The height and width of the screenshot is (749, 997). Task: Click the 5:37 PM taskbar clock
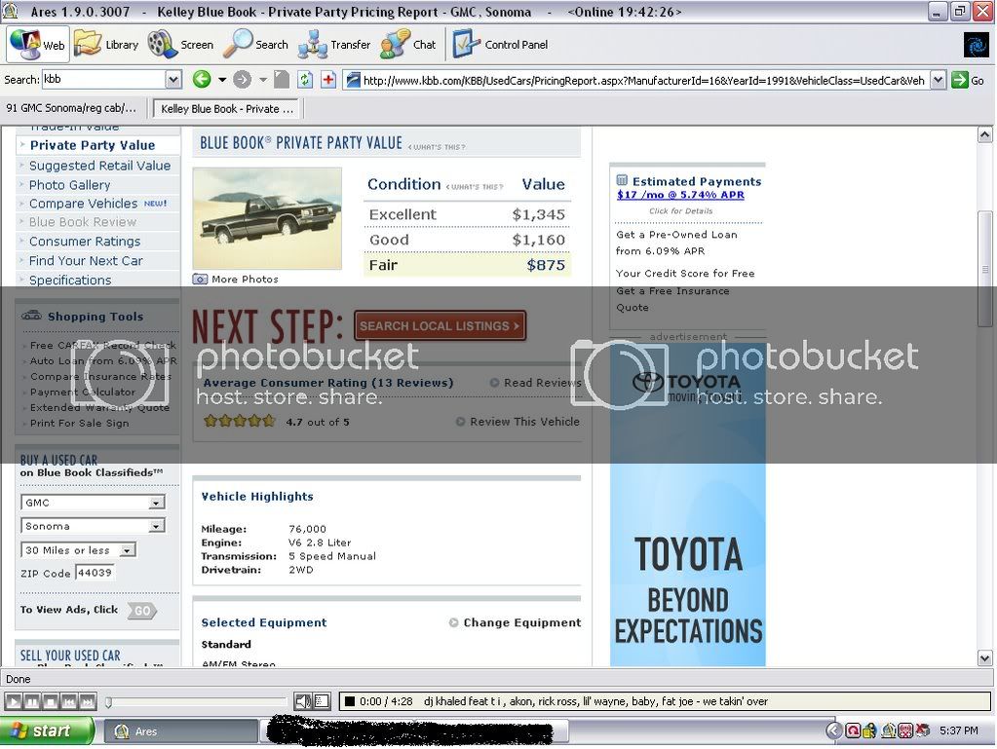pos(958,730)
